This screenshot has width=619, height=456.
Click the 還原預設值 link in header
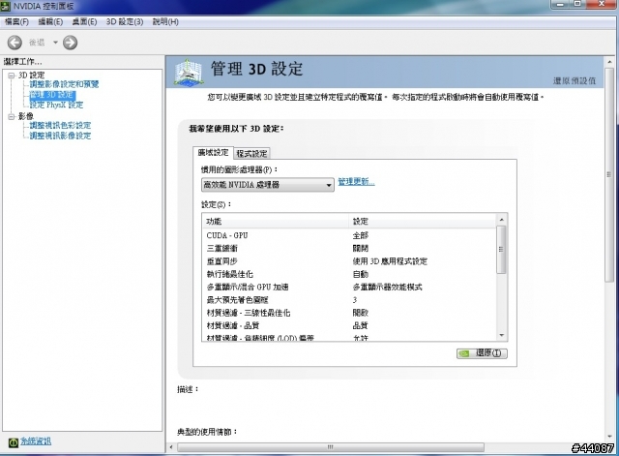tap(574, 80)
